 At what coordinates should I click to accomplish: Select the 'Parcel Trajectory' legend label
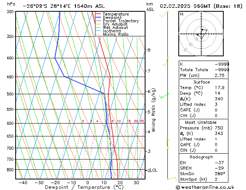click(121, 21)
